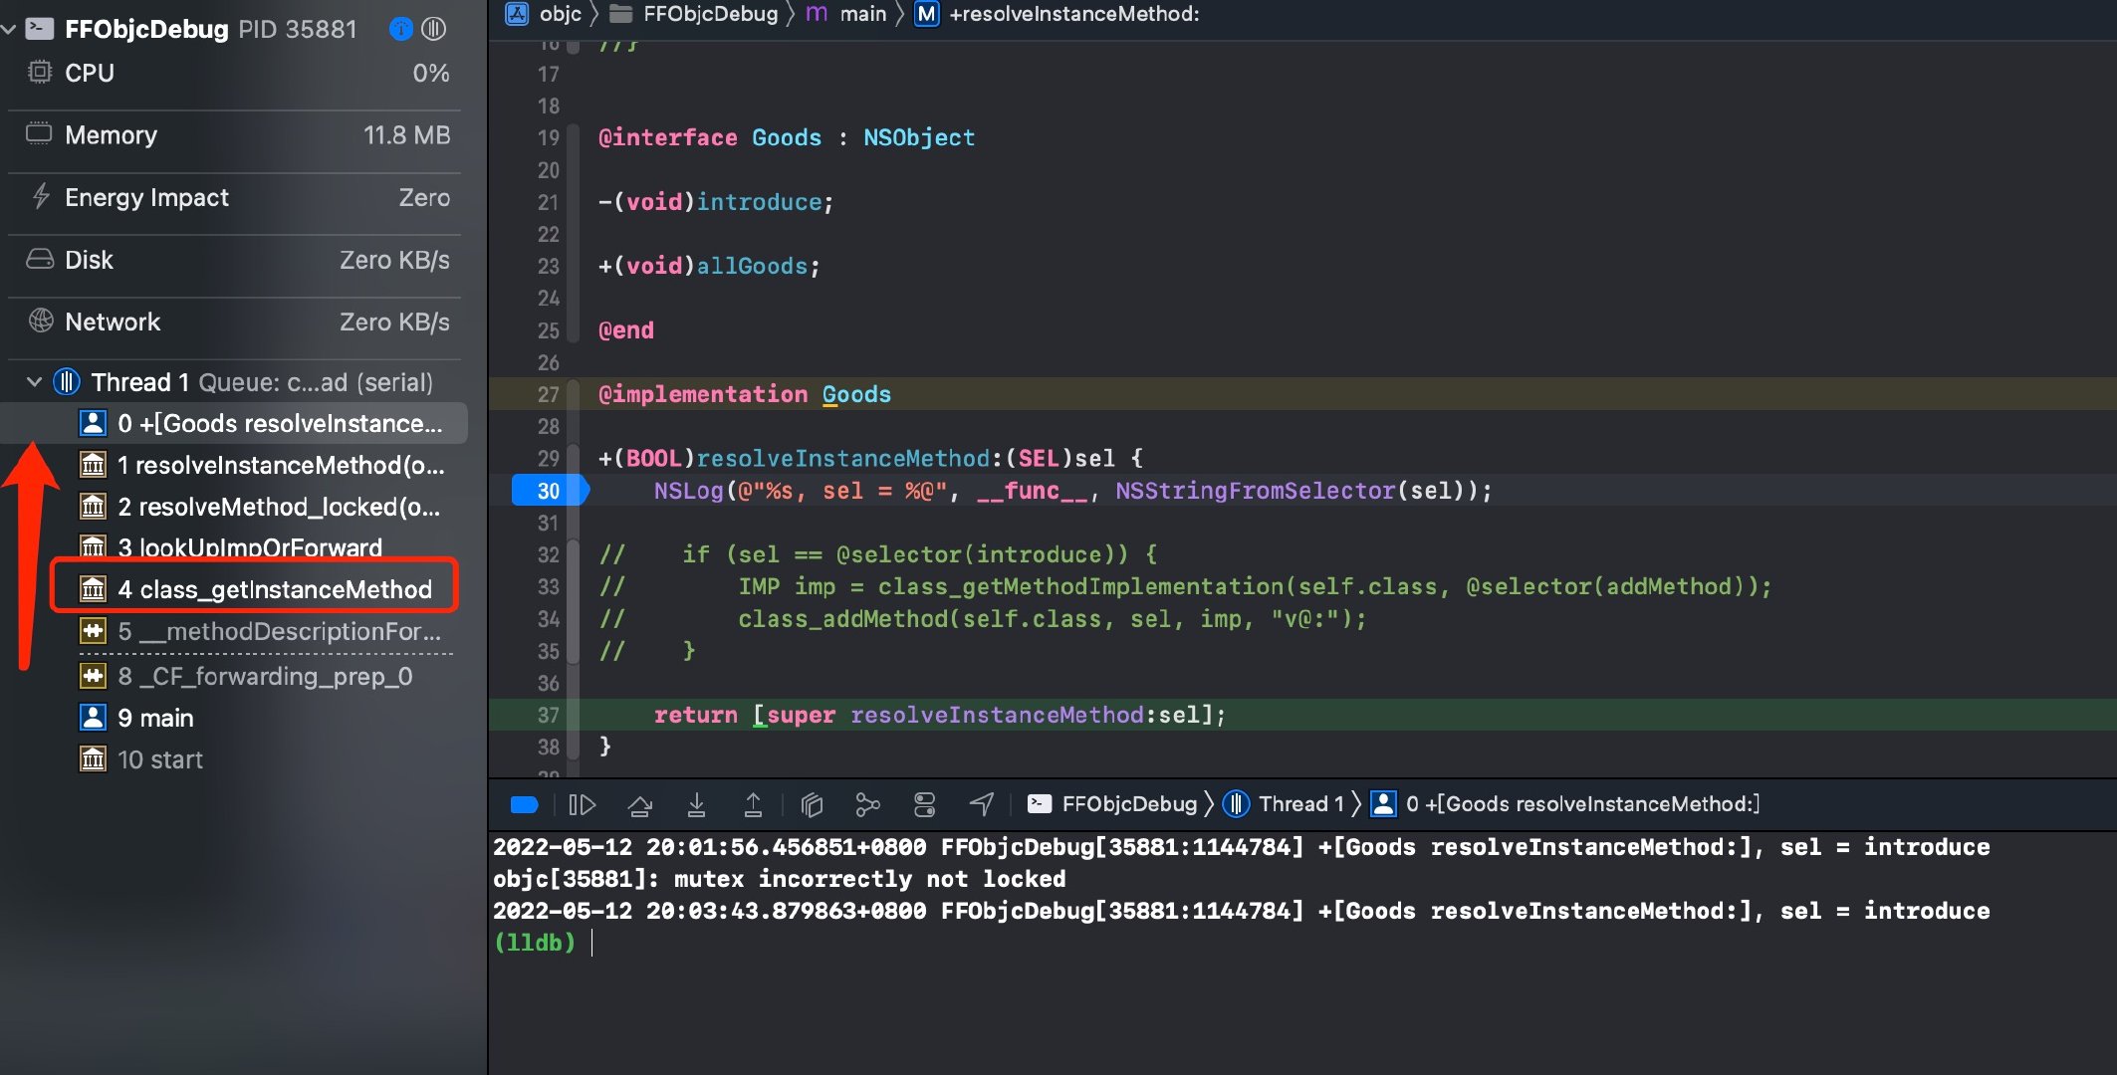
Task: Click the Step Into debug icon
Action: coord(697,804)
